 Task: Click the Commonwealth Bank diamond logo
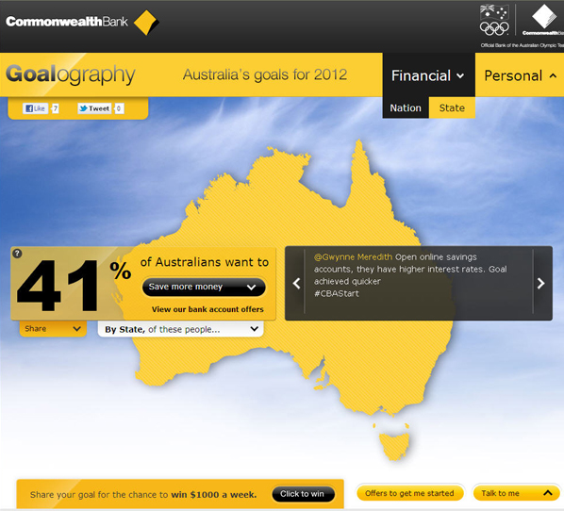point(146,23)
